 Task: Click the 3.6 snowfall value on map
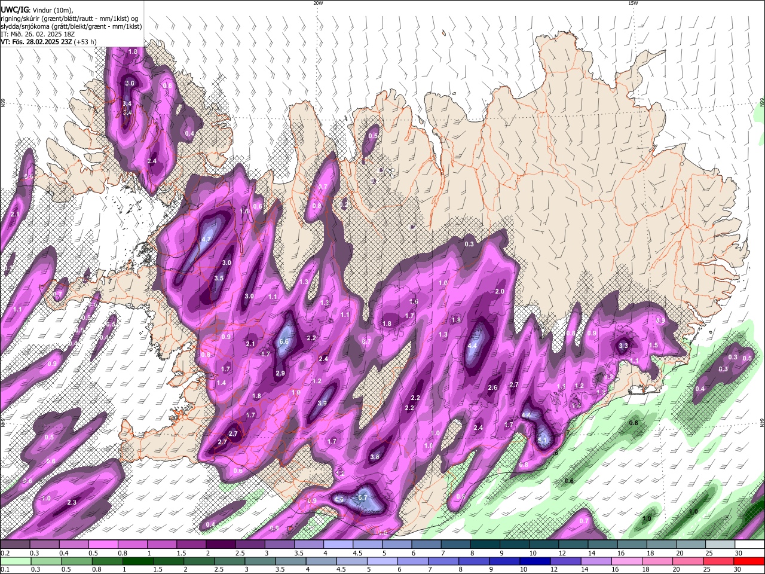(x=375, y=457)
